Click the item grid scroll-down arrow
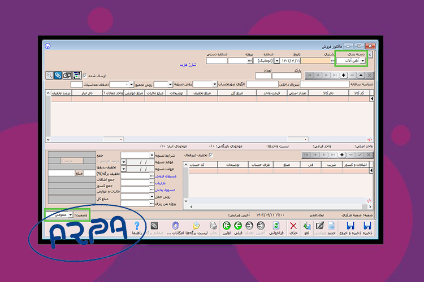This screenshot has height=282, width=424. point(48,139)
